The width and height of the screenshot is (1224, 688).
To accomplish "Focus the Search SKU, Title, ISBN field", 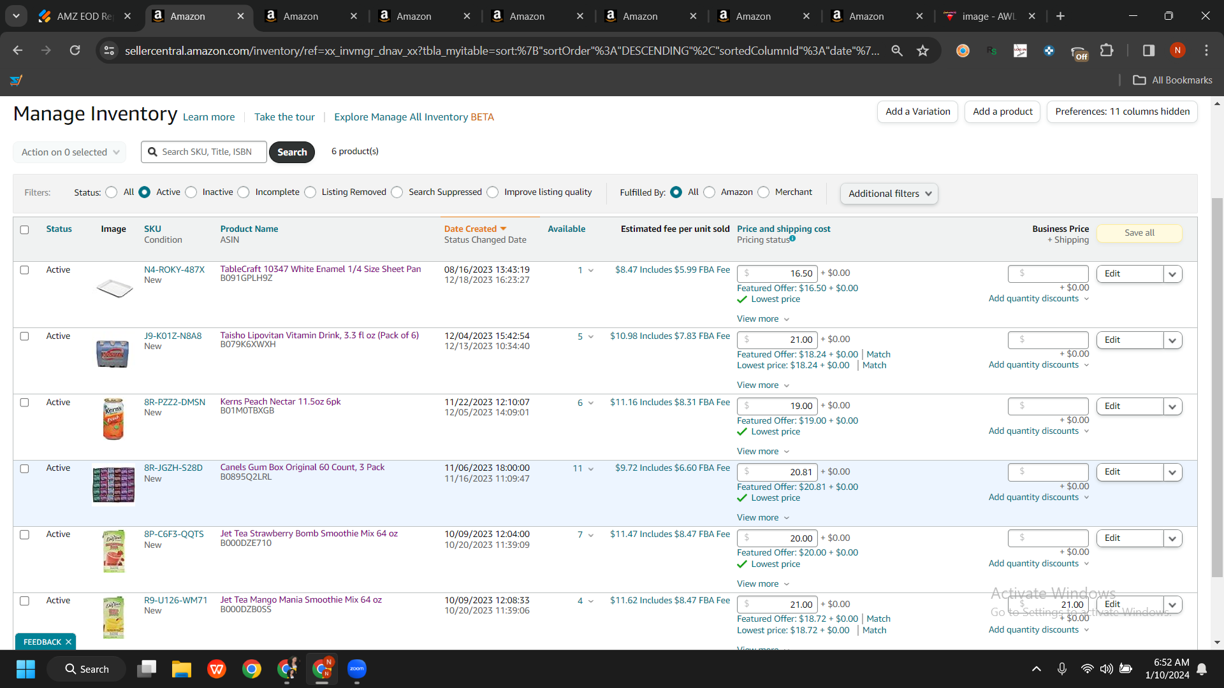I will 204,152.
